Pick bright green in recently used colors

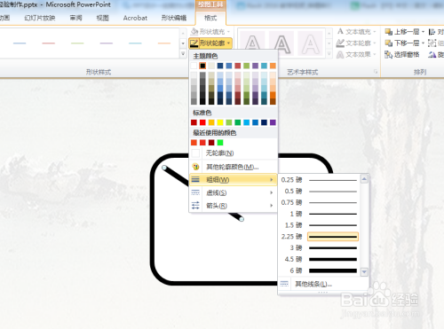(220, 143)
